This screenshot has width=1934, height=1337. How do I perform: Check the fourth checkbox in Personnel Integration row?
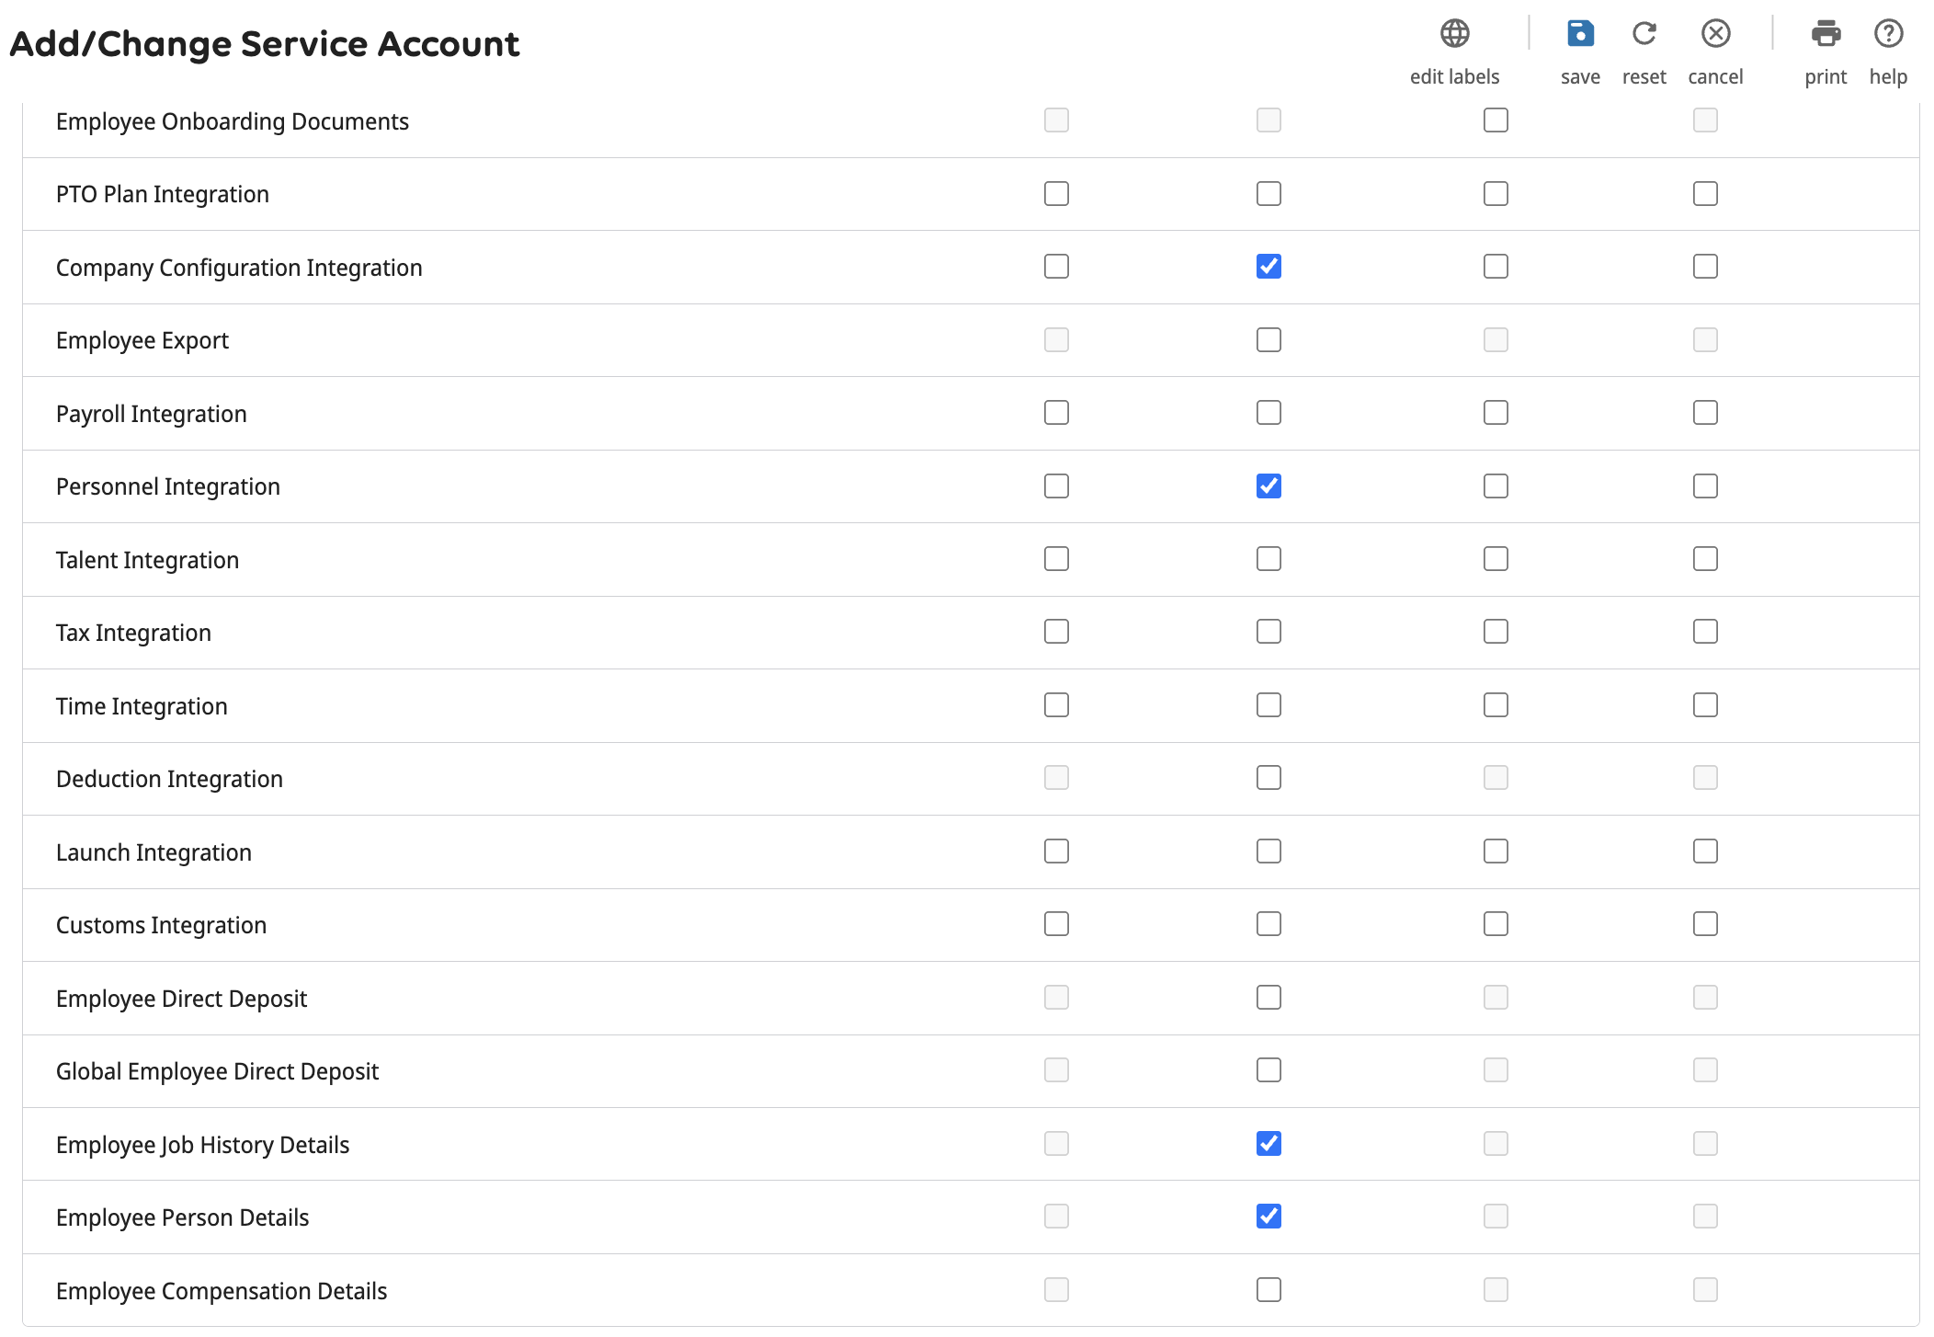coord(1705,486)
